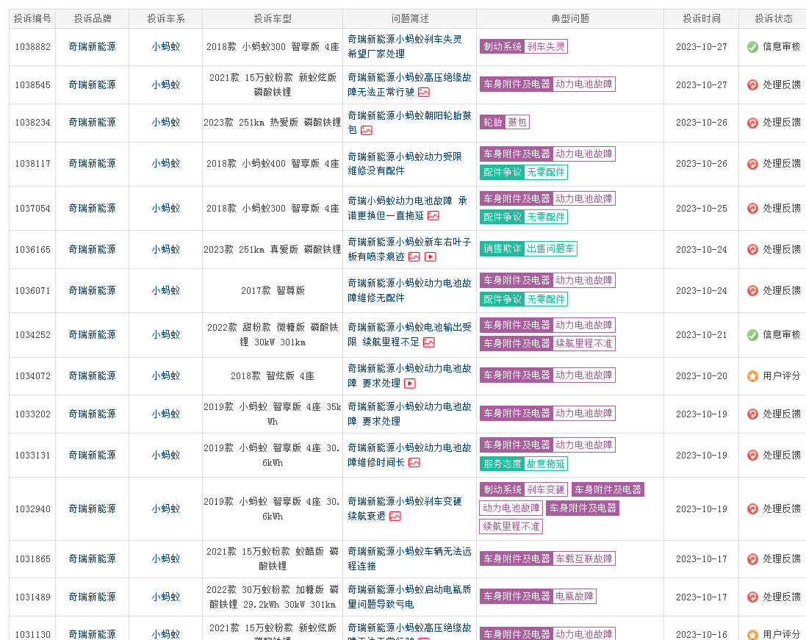Select the 刹车失灵 problem tag
This screenshot has width=806, height=640.
pos(546,47)
